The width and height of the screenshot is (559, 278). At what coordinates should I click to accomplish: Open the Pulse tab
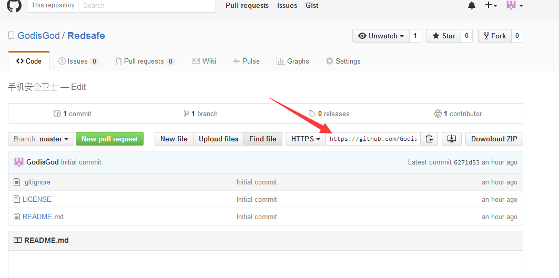pyautogui.click(x=246, y=61)
